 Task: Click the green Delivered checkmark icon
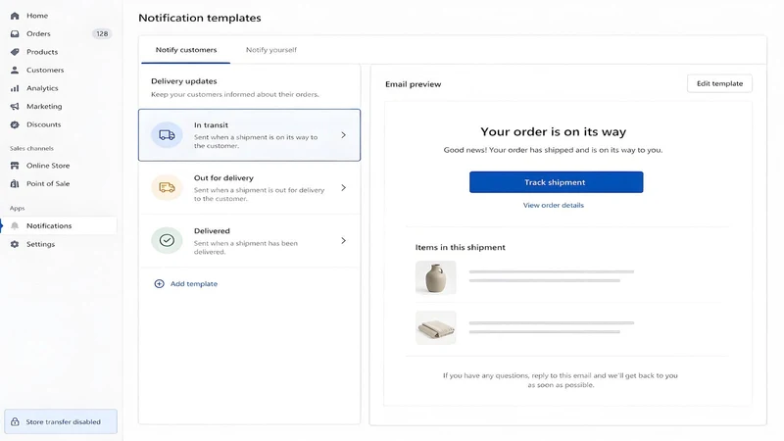[x=167, y=240]
